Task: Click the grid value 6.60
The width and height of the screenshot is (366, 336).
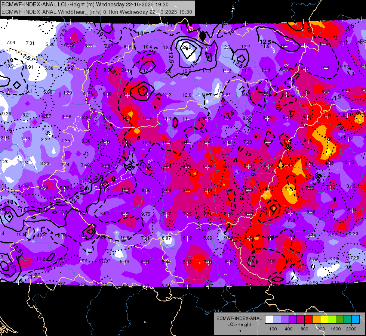Action: pyautogui.click(x=40, y=283)
